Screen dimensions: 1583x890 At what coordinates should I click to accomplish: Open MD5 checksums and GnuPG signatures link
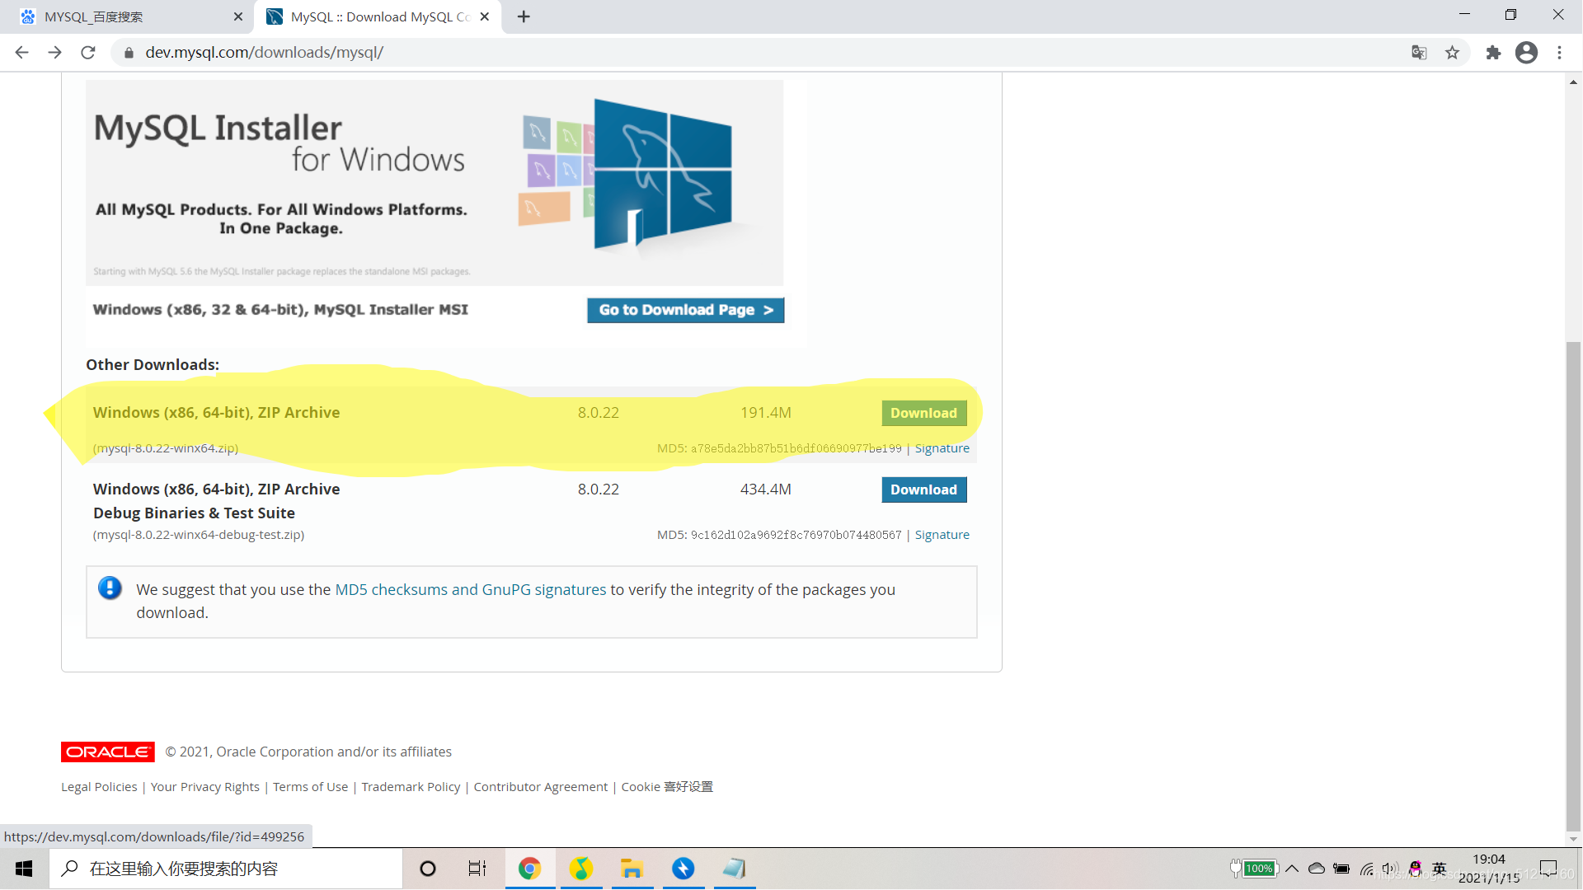tap(470, 589)
